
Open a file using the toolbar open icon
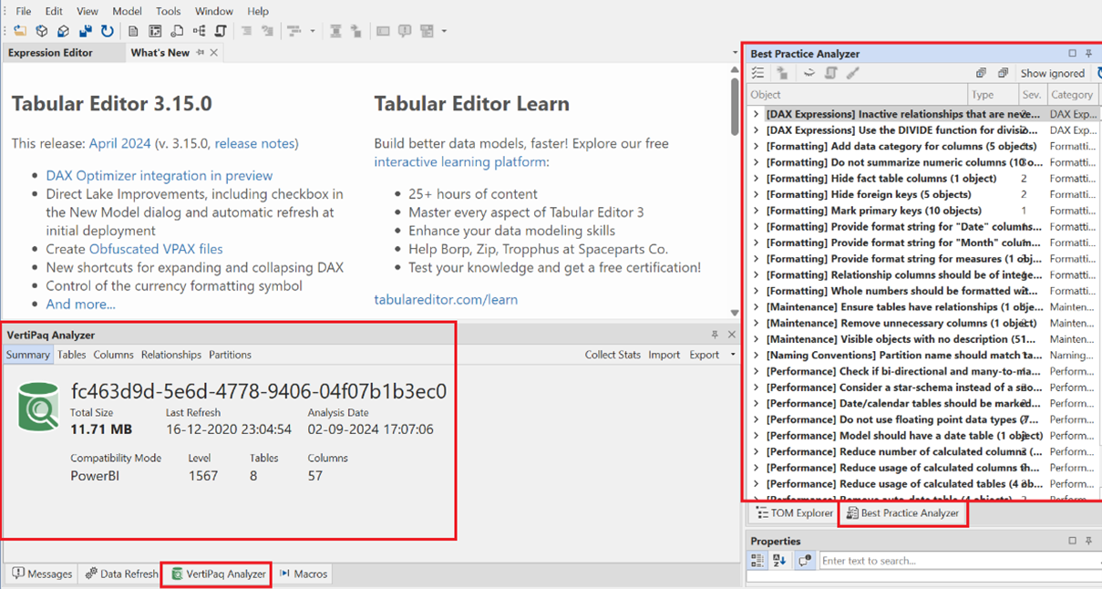tap(19, 30)
